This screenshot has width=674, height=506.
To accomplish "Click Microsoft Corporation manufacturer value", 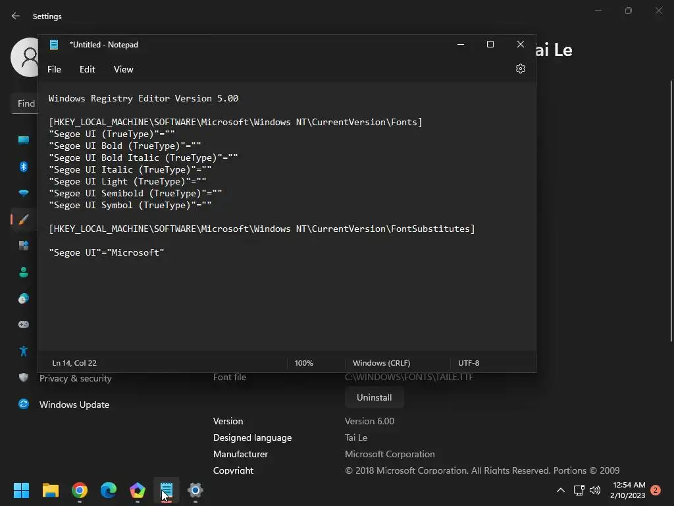I will [x=390, y=455].
